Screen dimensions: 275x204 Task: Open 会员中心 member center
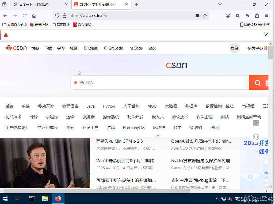[257, 48]
